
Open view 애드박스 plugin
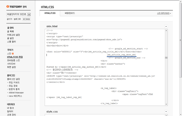click(x=15, y=96)
